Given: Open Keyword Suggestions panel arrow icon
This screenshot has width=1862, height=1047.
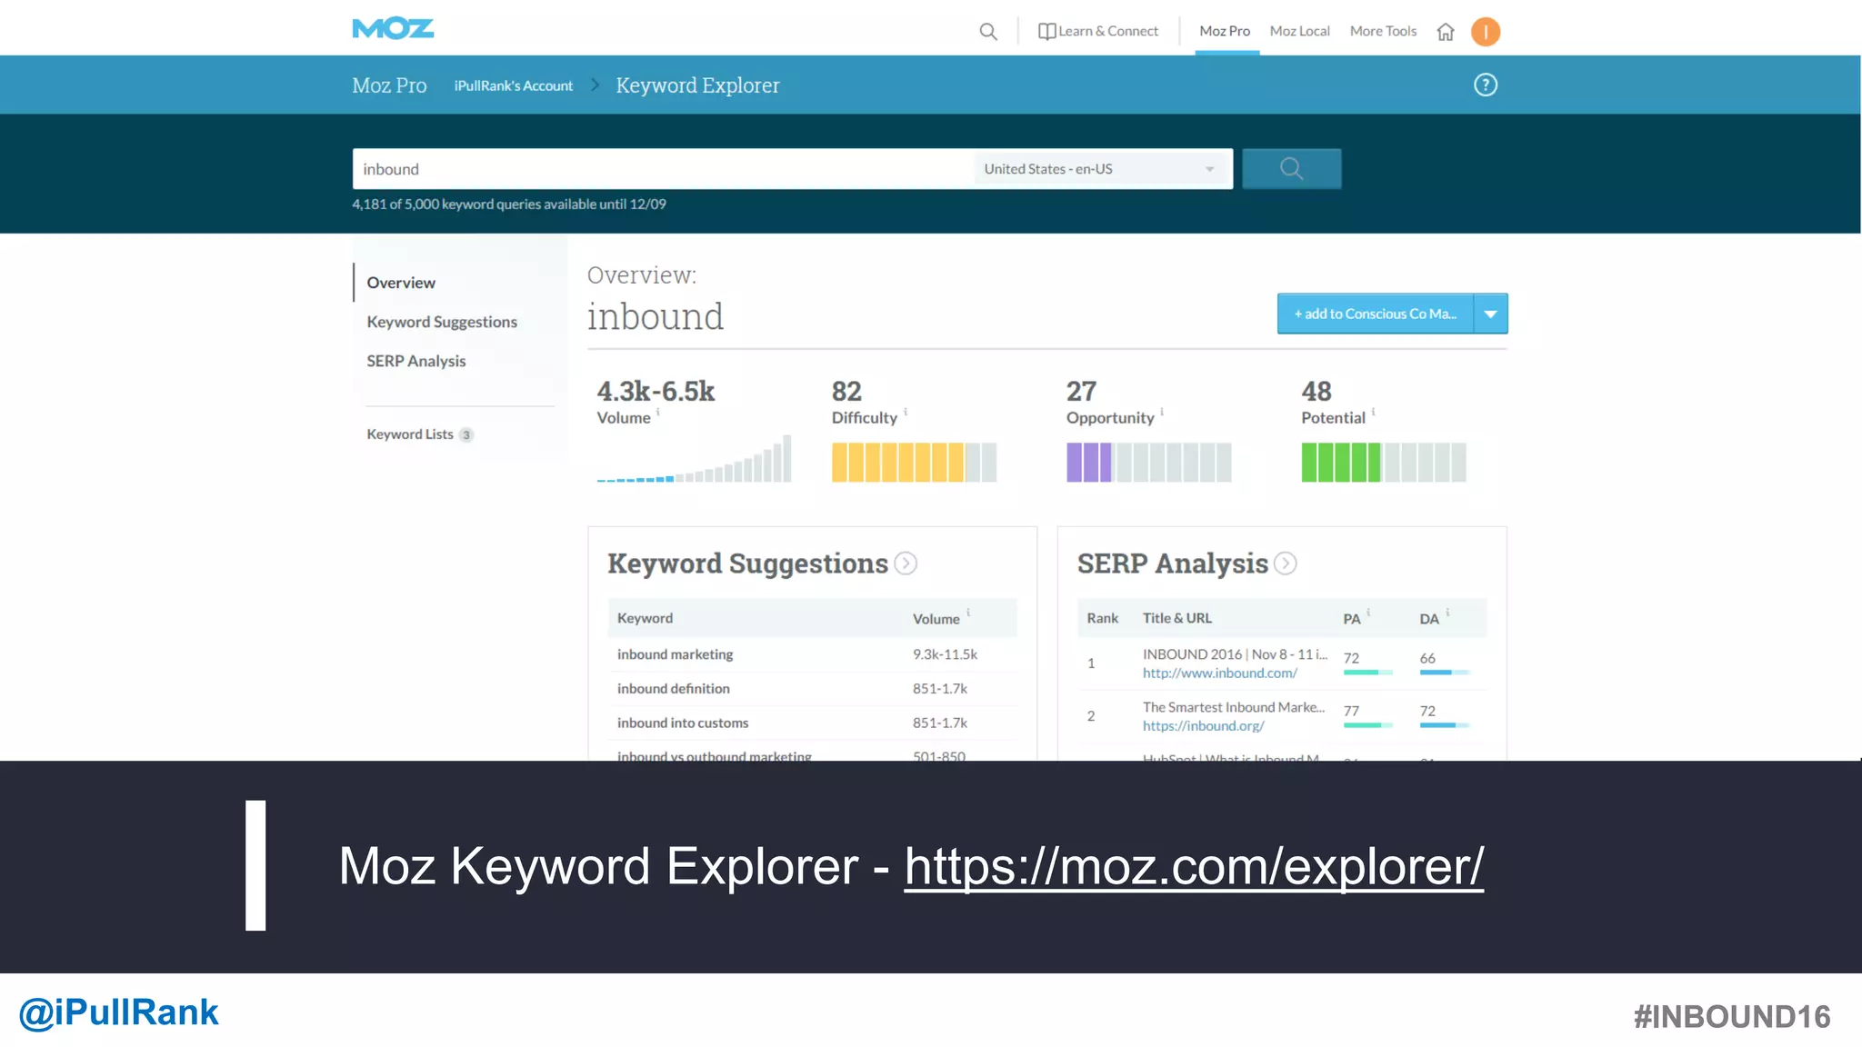Looking at the screenshot, I should [x=906, y=563].
